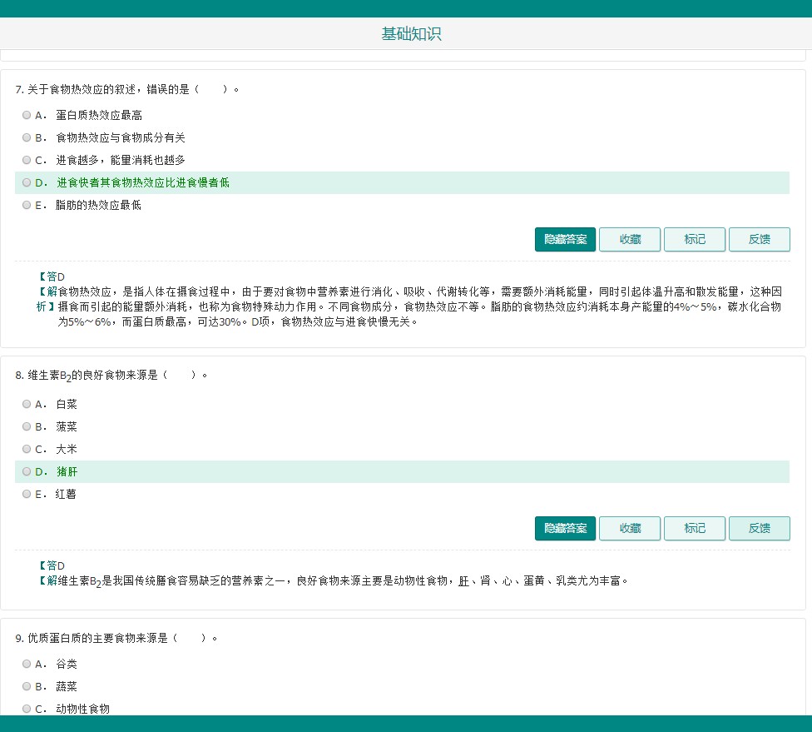Choose option B 菠菜 in question 8
This screenshot has width=812, height=732.
(27, 426)
